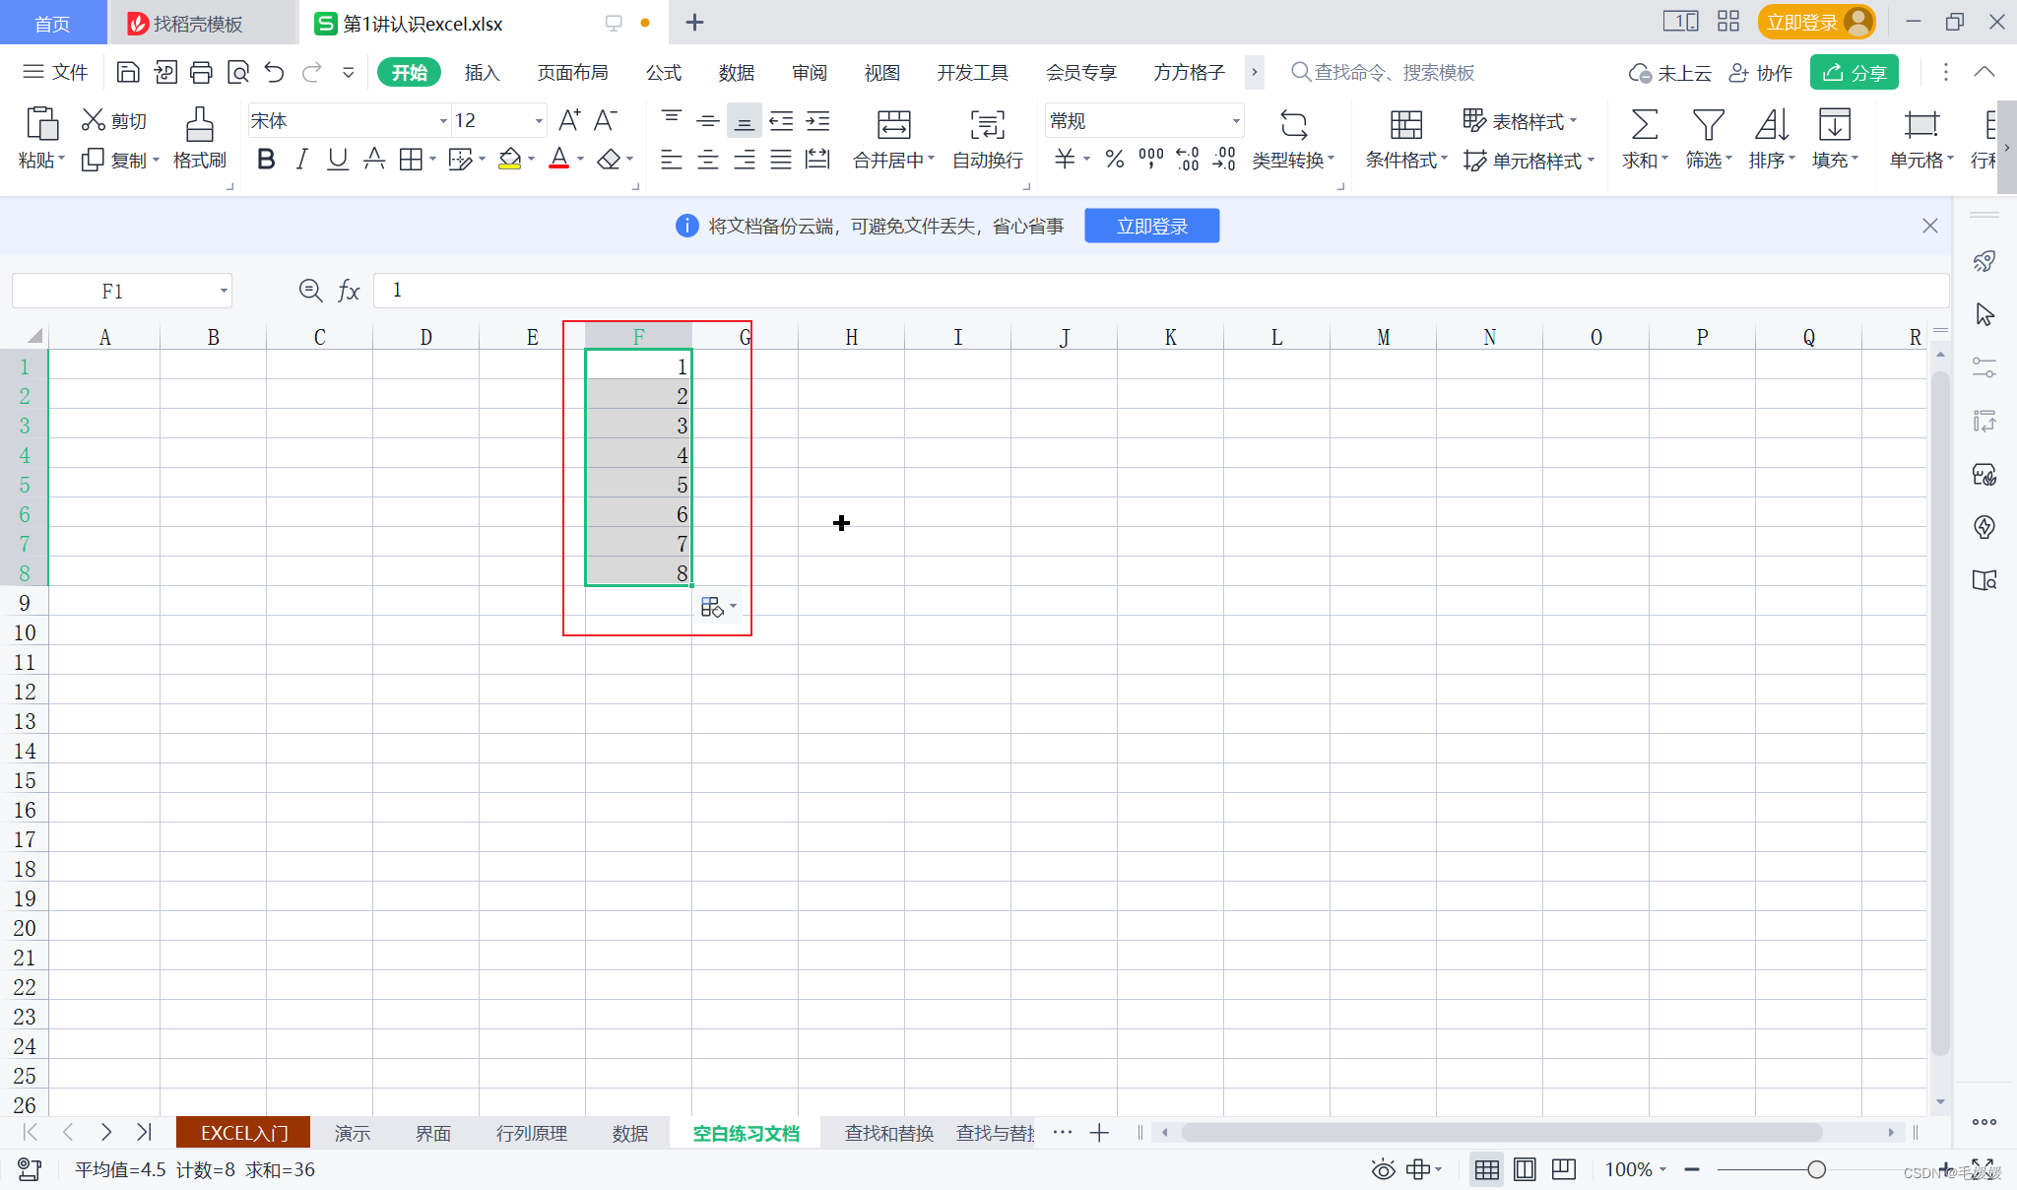Screen dimensions: 2017x1190
Task: Click the AutoSum (求和) icon
Action: pyautogui.click(x=1644, y=125)
